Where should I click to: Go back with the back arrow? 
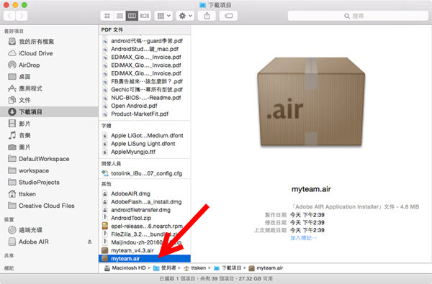(9, 16)
